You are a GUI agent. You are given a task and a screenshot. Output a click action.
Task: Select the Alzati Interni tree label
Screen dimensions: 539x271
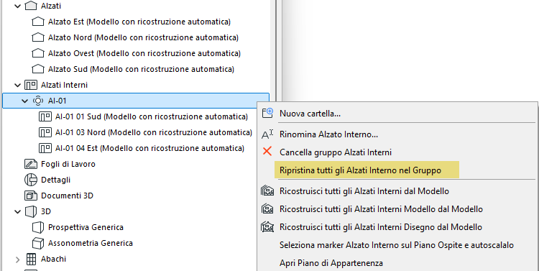pos(64,85)
